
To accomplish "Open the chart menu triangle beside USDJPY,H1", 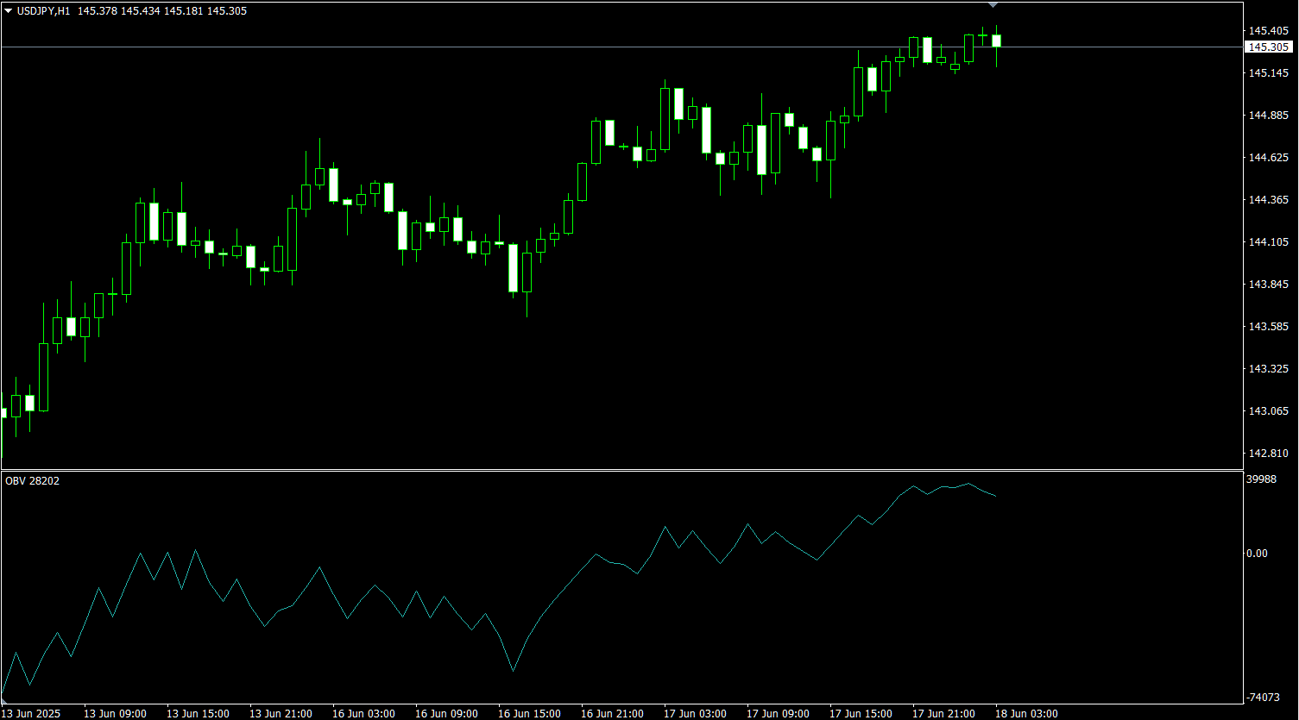I will pyautogui.click(x=9, y=11).
